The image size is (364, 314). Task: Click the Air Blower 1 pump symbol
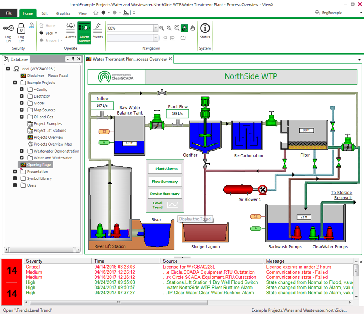pos(262,189)
